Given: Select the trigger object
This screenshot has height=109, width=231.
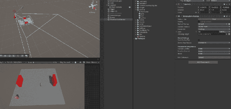Looking at the screenshot, I should (x=112, y=9).
